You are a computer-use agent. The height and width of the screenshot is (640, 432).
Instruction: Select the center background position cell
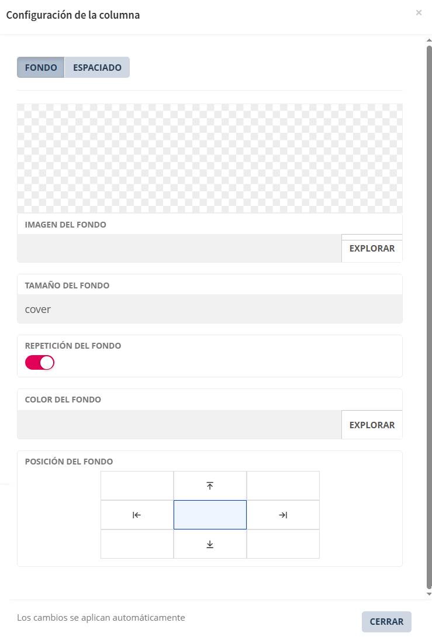coord(210,515)
